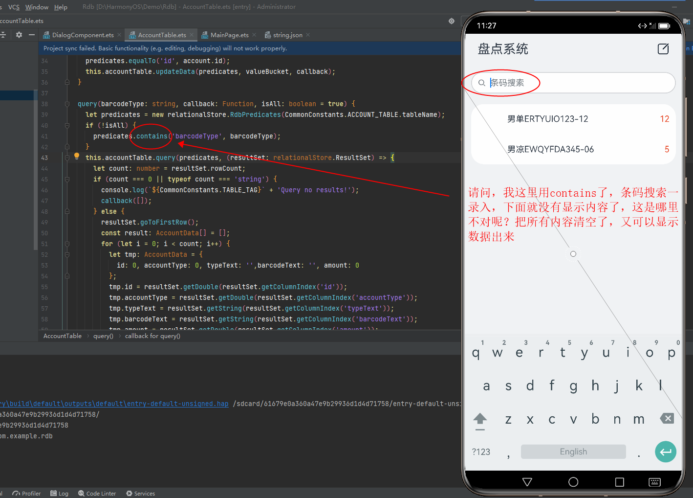The width and height of the screenshot is (693, 498).
Task: Tap the backspace key on keyboard
Action: (667, 418)
